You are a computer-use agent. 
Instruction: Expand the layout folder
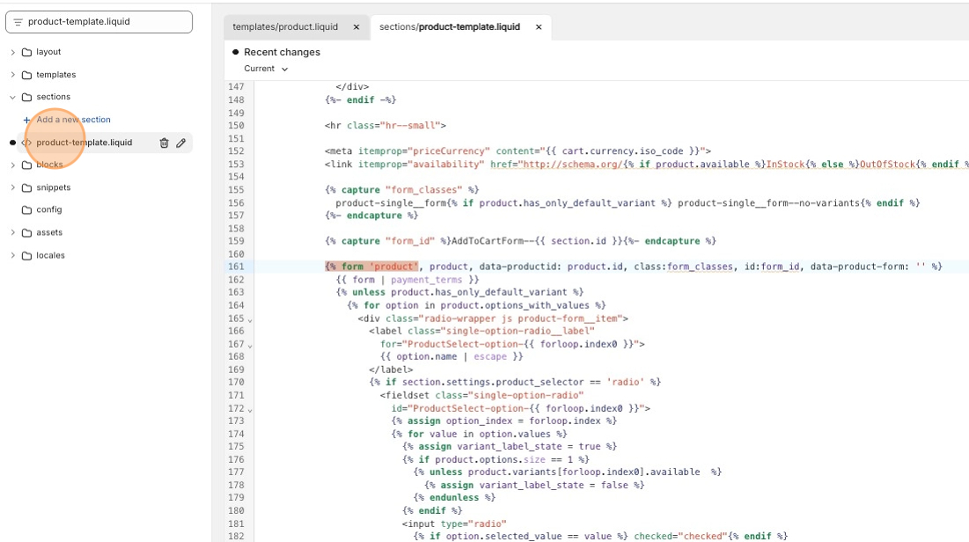12,52
